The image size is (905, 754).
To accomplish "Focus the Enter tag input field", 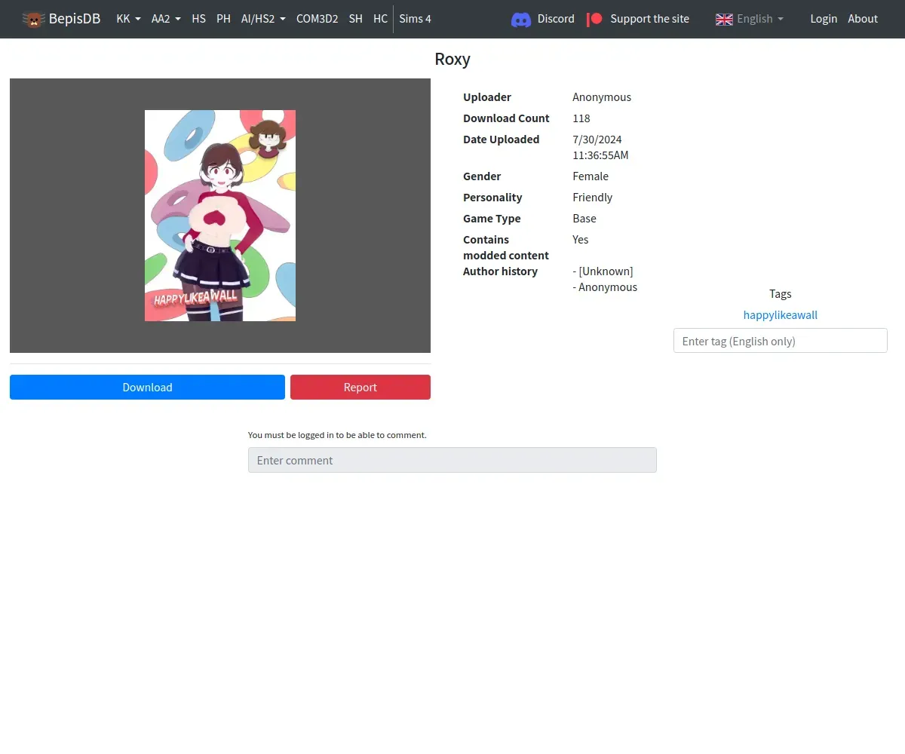I will click(x=781, y=341).
